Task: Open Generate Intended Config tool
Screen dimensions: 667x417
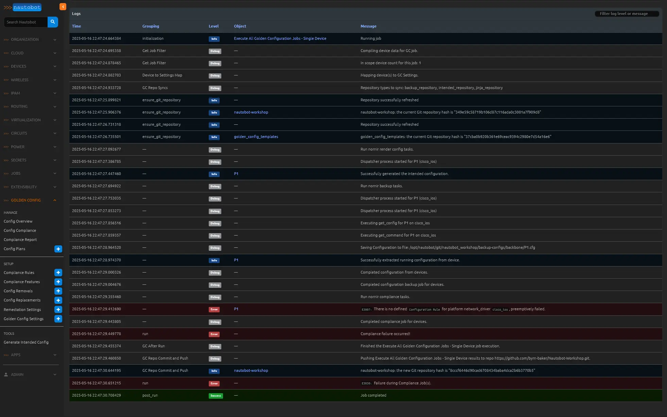Action: [26, 342]
